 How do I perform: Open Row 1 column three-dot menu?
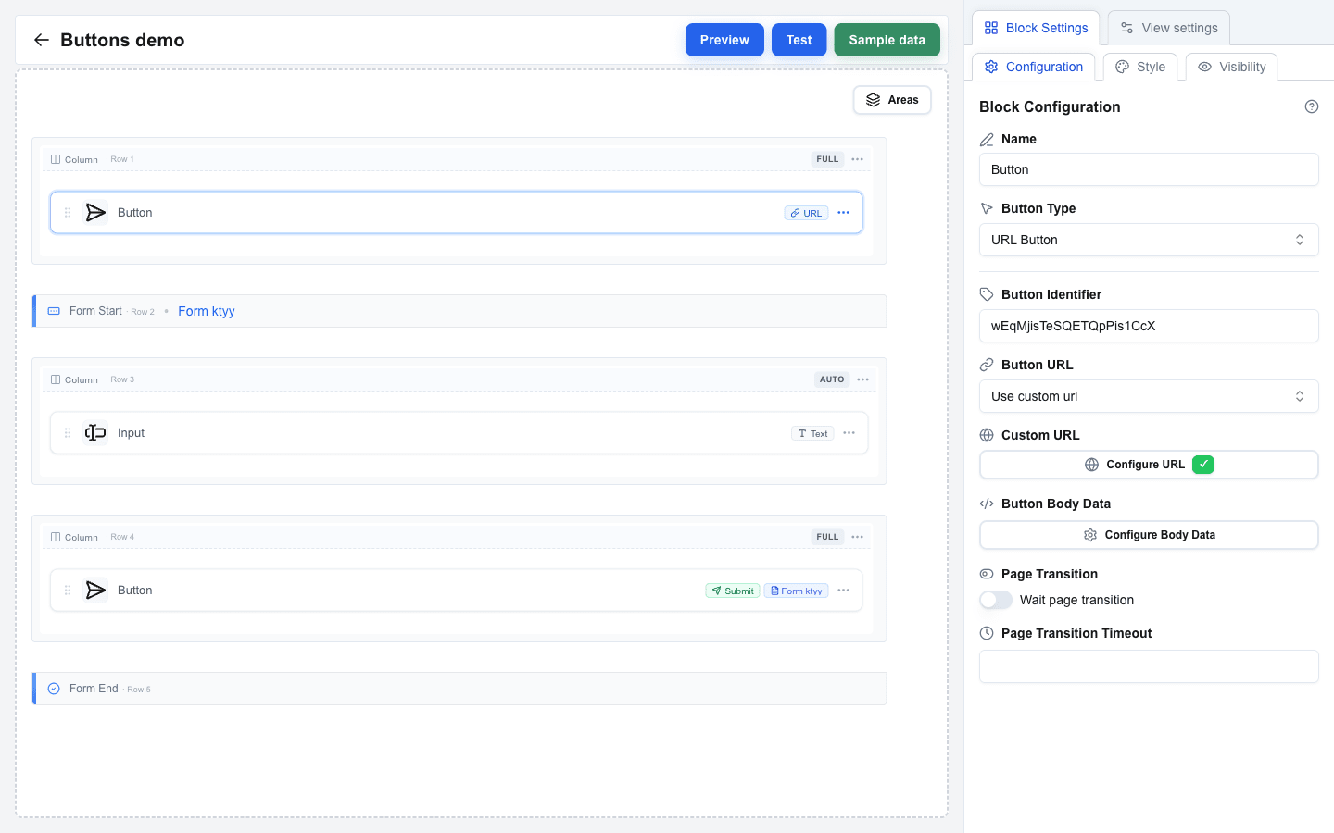pos(857,159)
